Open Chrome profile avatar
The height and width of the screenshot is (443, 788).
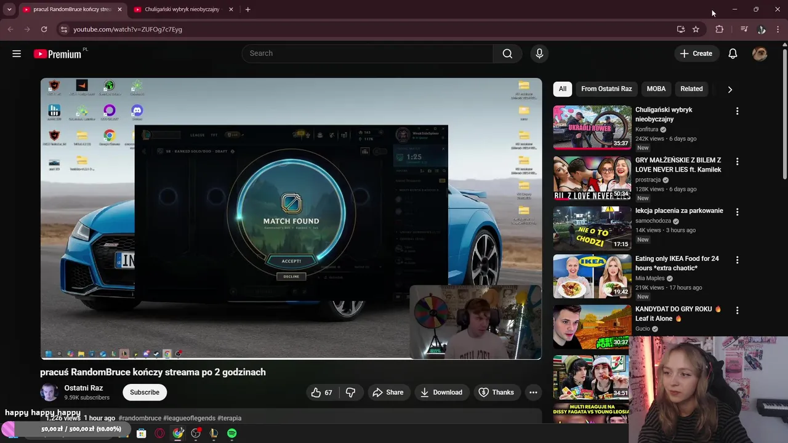tap(762, 29)
